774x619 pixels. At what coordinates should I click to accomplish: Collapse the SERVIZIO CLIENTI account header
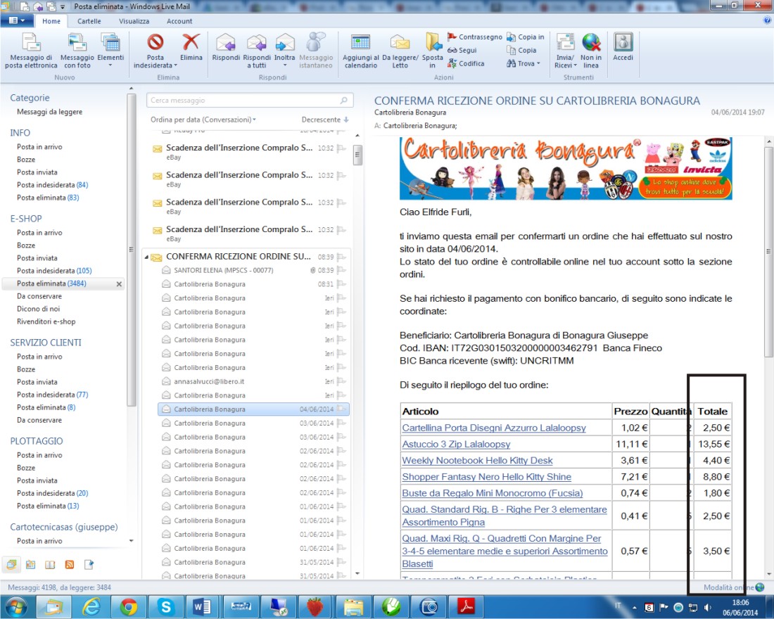[x=46, y=343]
